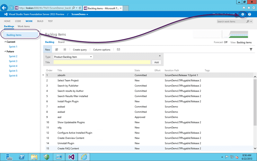Open address bar search dropdown arrow
The height and width of the screenshot is (161, 257).
pos(76,8)
